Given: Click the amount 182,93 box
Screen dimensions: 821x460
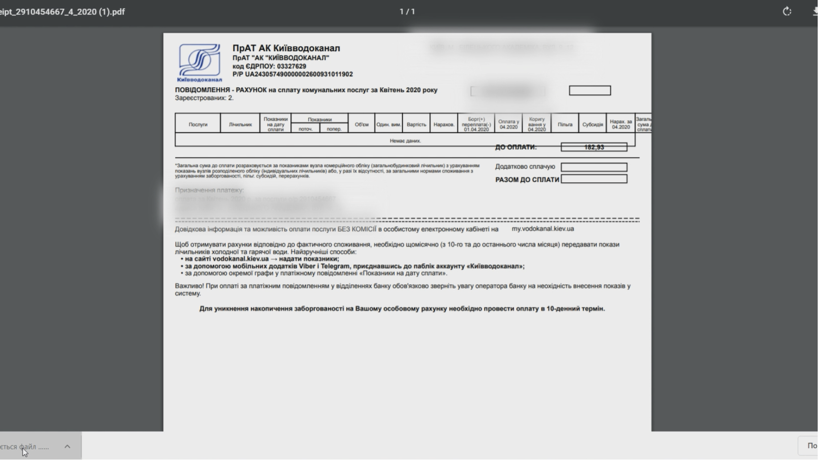Looking at the screenshot, I should pyautogui.click(x=594, y=147).
